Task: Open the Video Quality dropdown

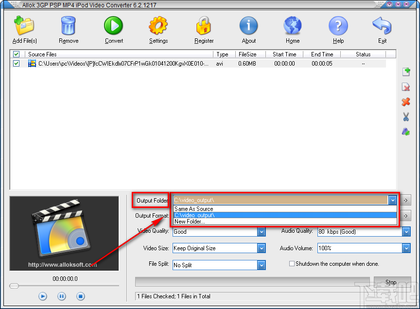Action: point(262,232)
